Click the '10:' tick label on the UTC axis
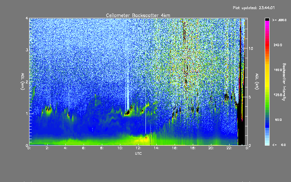The height and width of the screenshot is (182, 291). coord(120,148)
